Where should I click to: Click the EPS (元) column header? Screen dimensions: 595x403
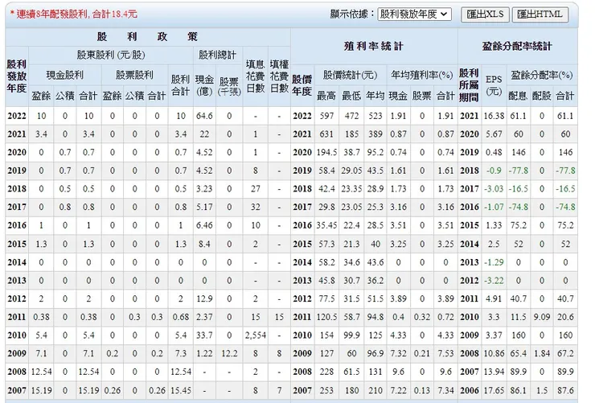click(494, 85)
